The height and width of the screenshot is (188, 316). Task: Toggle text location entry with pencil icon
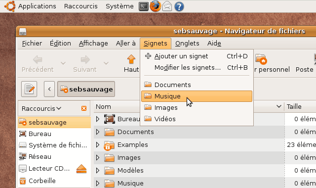point(29,89)
